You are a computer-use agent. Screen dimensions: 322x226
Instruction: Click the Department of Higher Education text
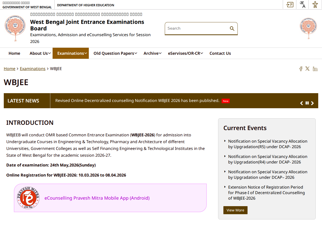(86, 5)
